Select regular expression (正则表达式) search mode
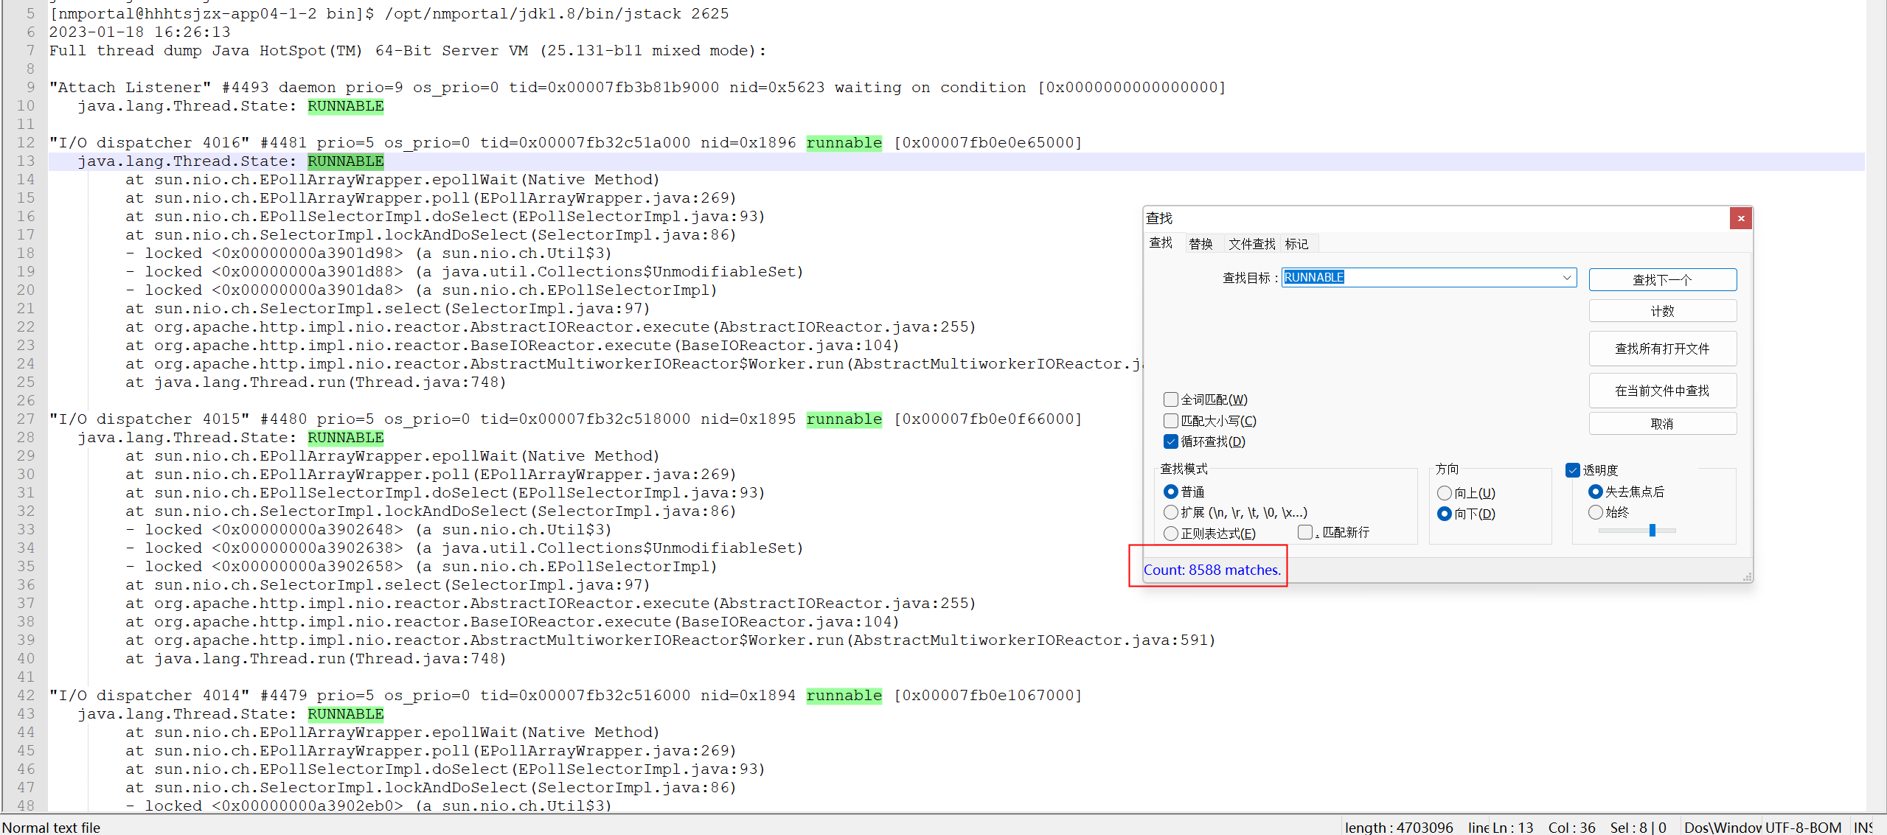Viewport: 1887px width, 835px height. pos(1170,534)
